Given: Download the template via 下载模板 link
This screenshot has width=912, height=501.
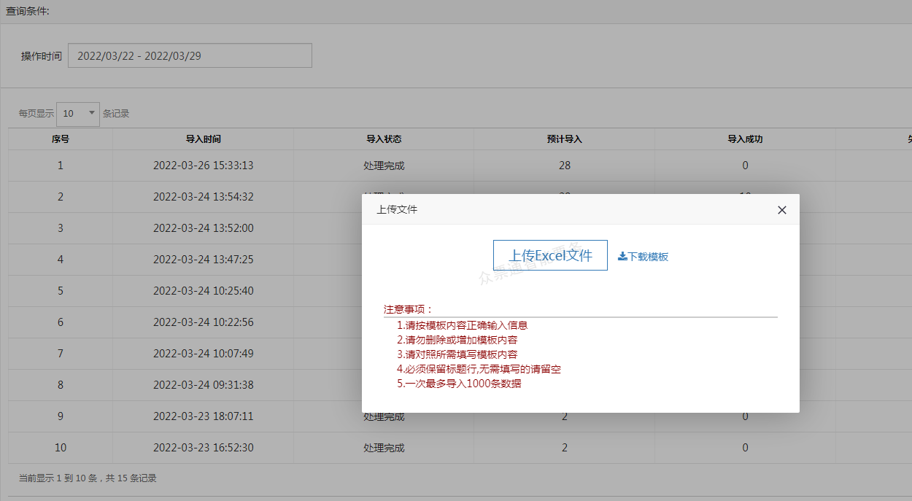Looking at the screenshot, I should [x=644, y=257].
